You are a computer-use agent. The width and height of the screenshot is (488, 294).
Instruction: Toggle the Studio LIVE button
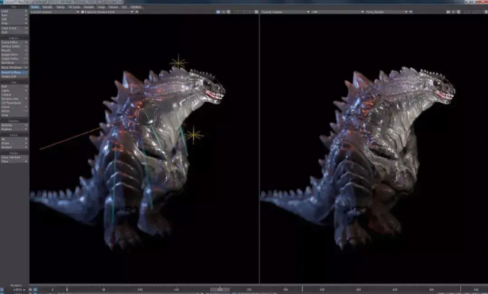(14, 76)
